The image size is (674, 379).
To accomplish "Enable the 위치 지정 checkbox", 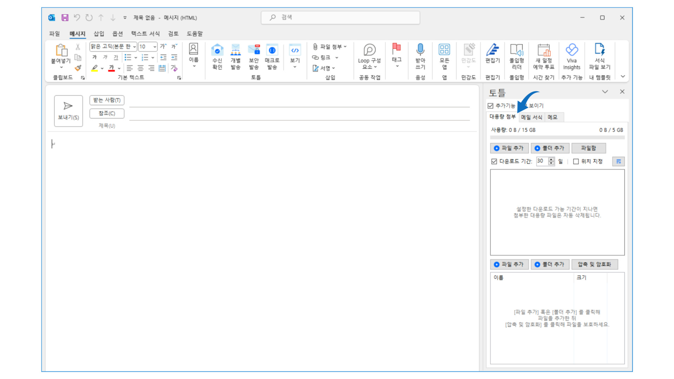I will [x=576, y=161].
